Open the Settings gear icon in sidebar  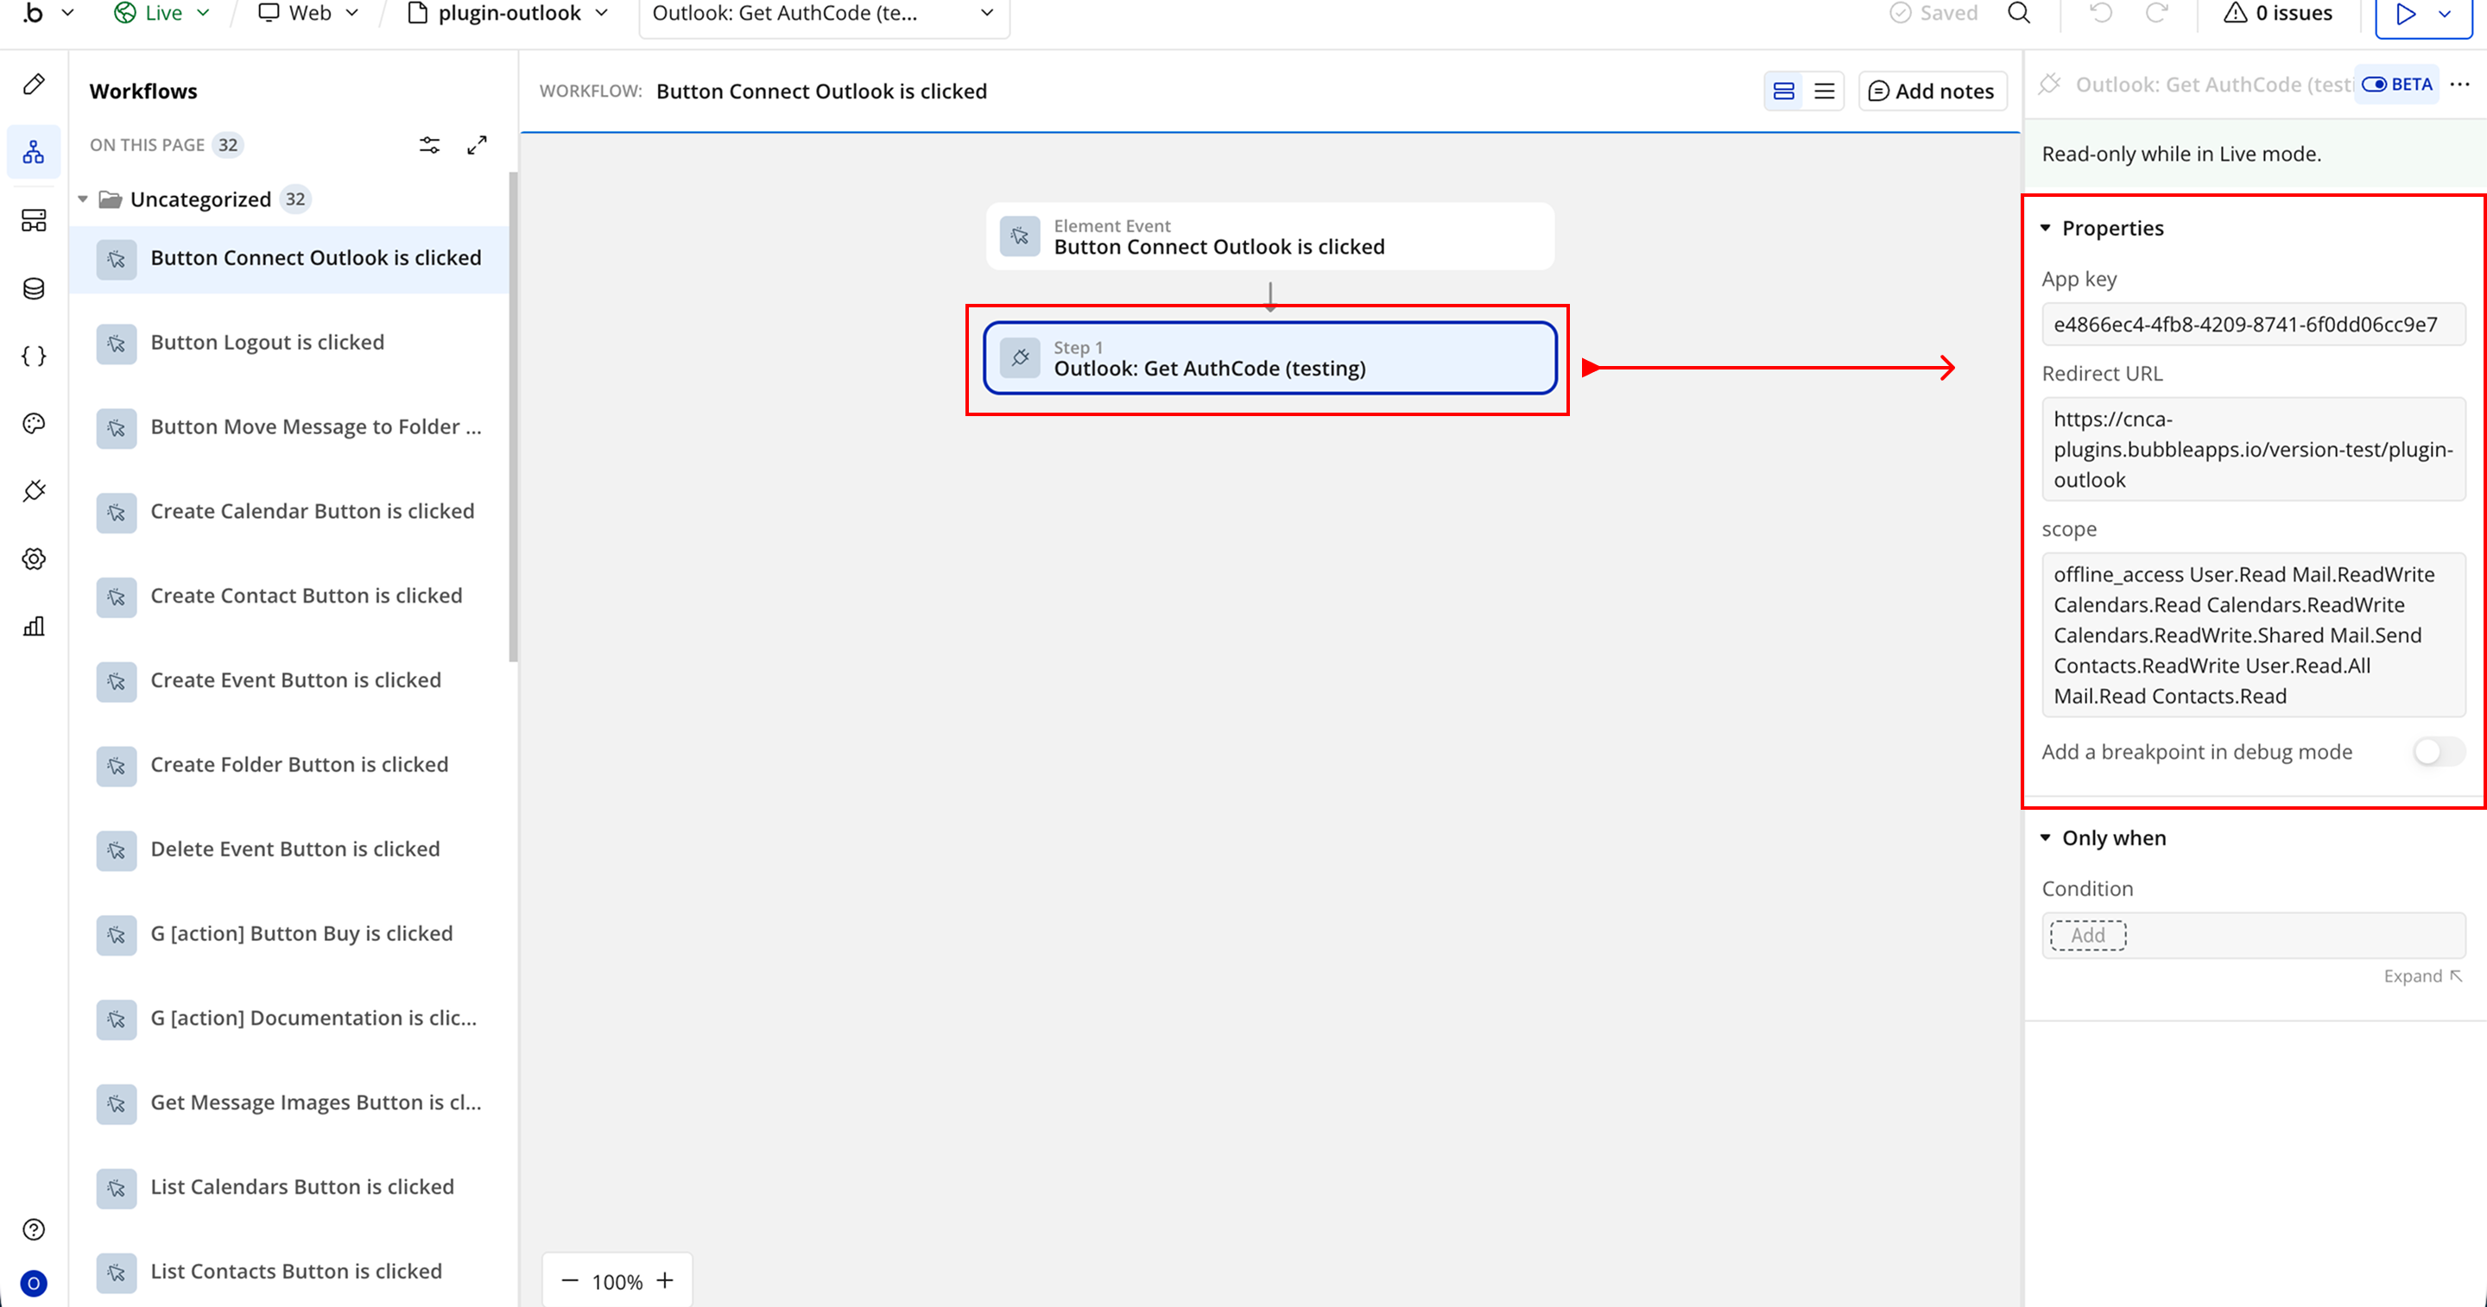click(34, 559)
